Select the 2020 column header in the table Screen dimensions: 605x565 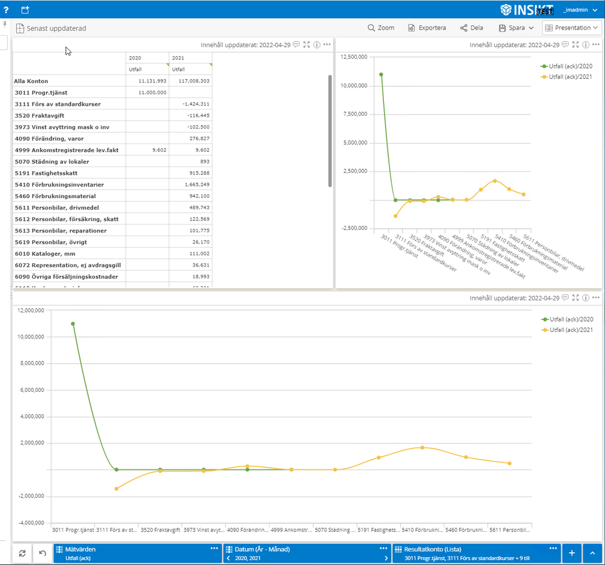coord(147,58)
